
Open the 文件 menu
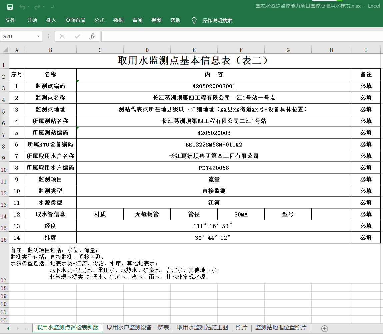point(10,20)
